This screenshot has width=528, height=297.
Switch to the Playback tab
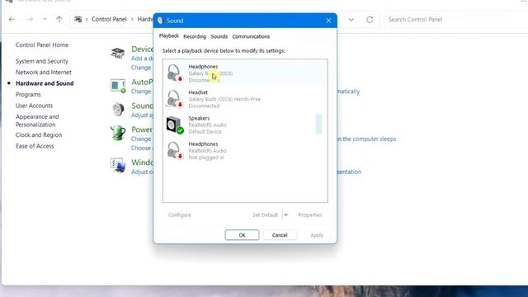(168, 35)
